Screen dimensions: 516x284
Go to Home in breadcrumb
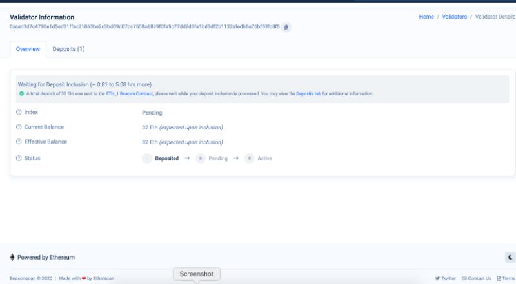coord(426,17)
